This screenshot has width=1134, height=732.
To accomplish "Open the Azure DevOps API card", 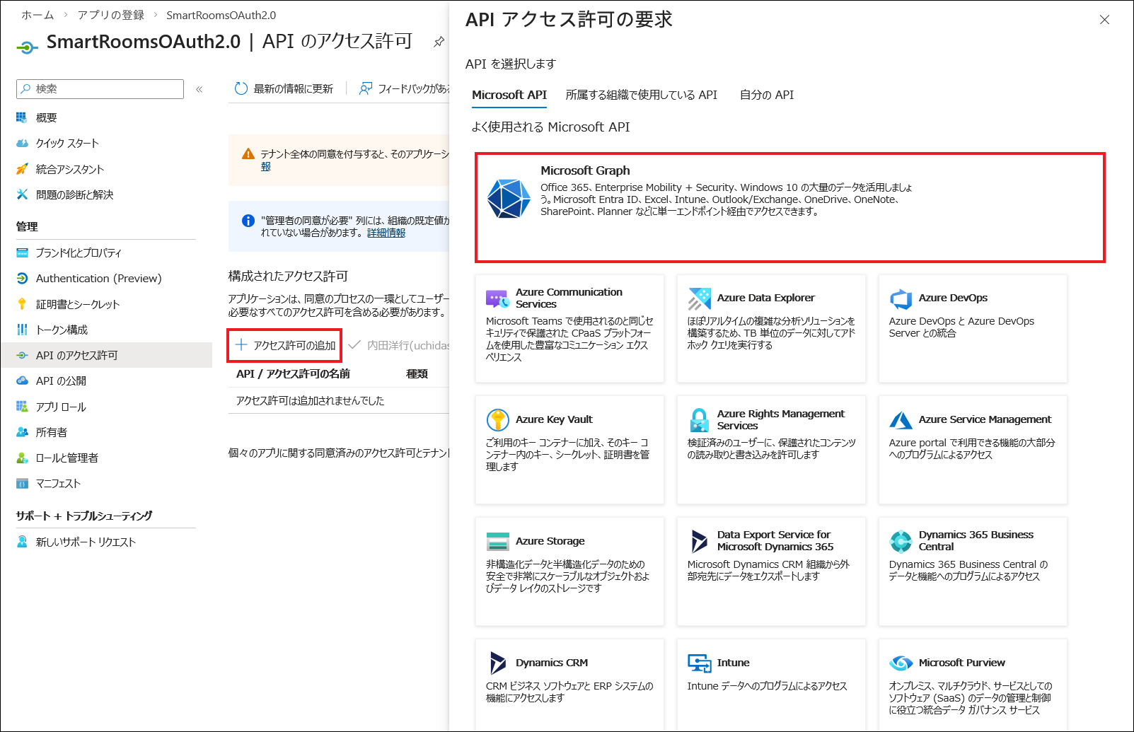I will pyautogui.click(x=972, y=328).
